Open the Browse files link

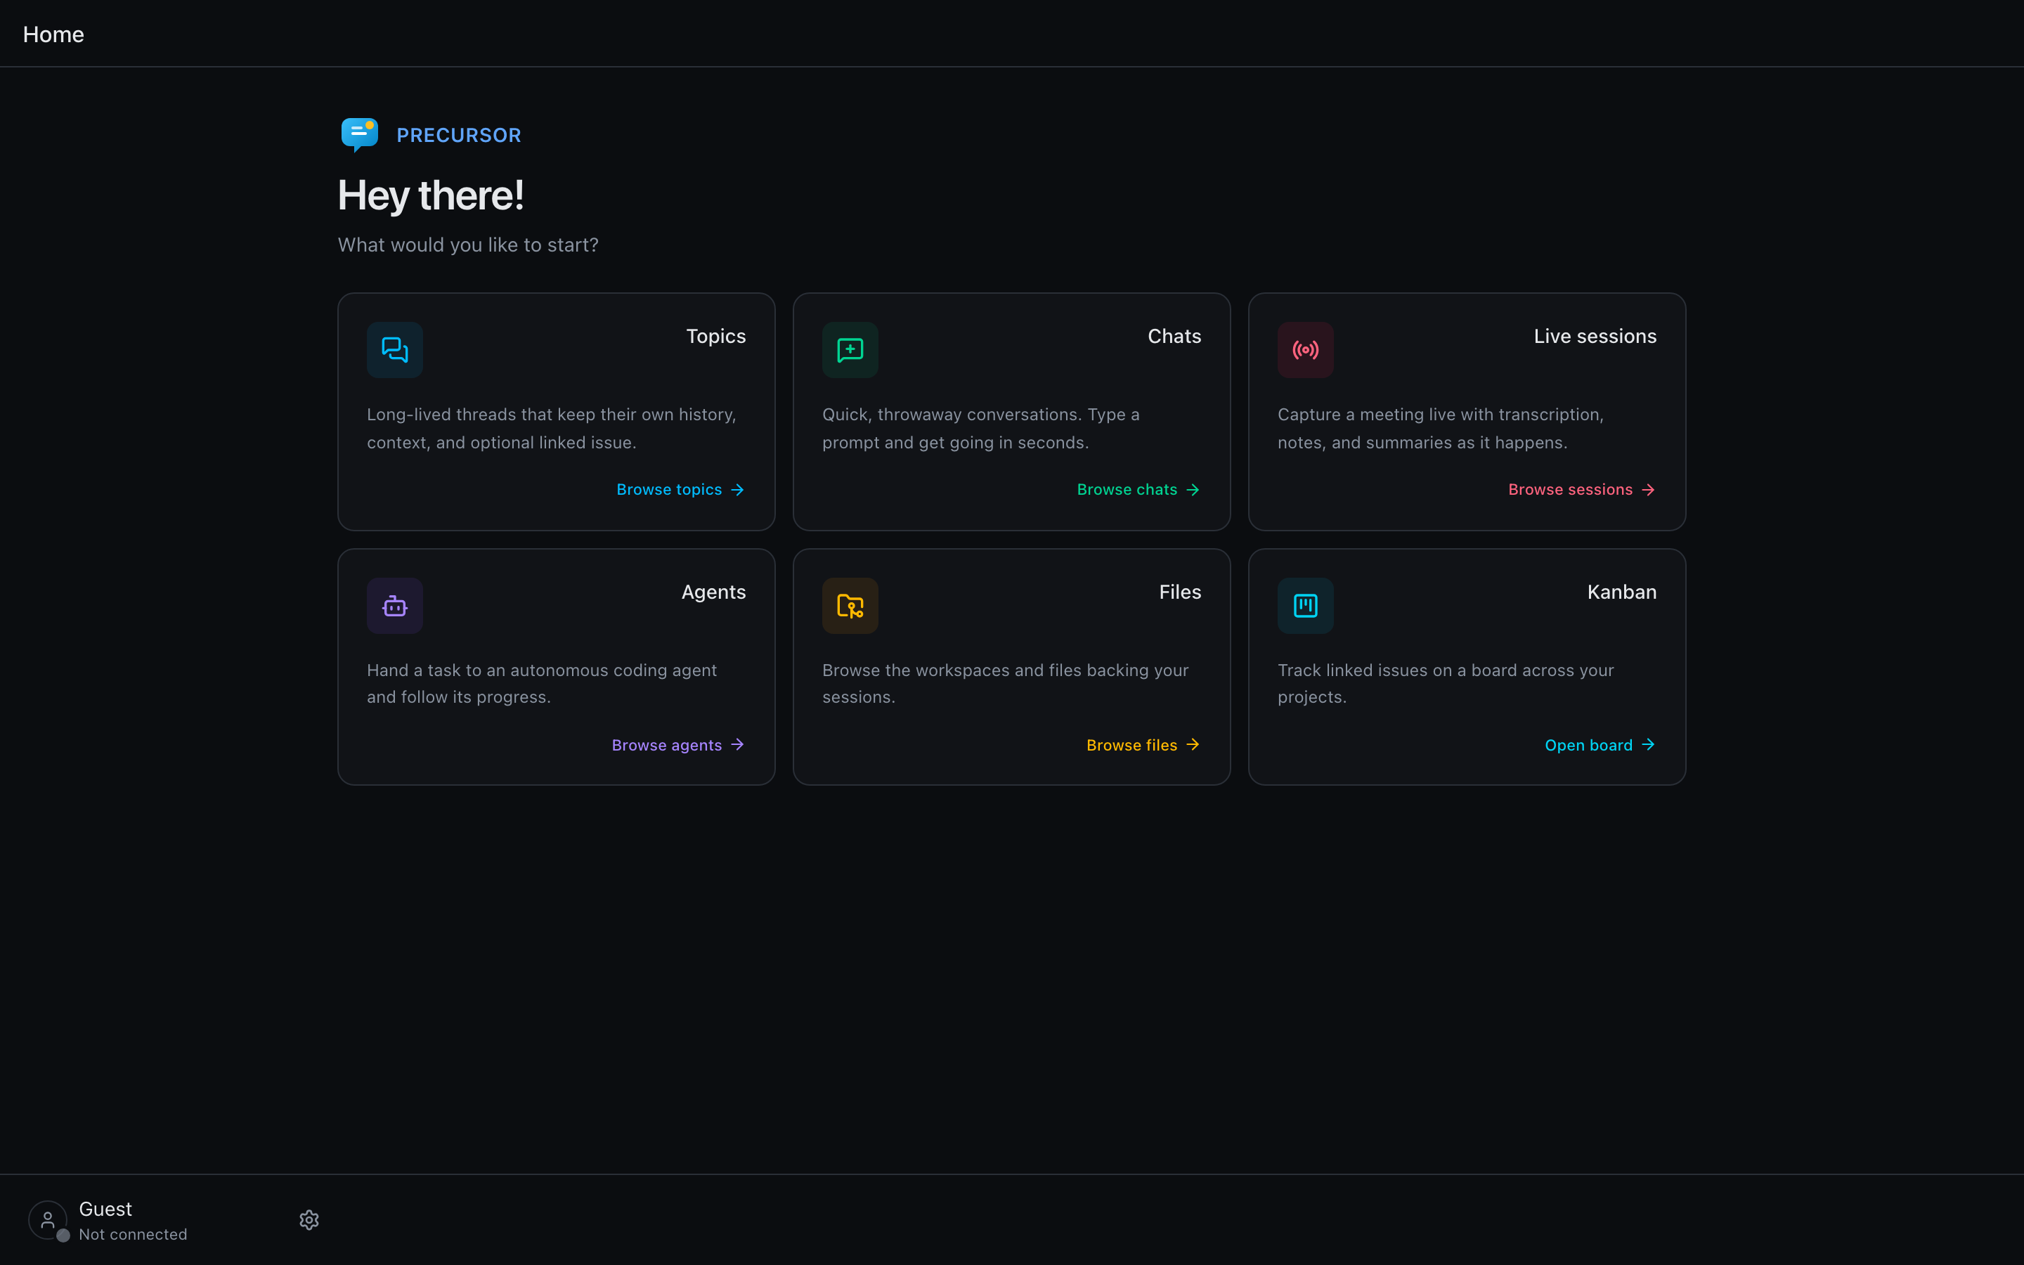pyautogui.click(x=1143, y=745)
